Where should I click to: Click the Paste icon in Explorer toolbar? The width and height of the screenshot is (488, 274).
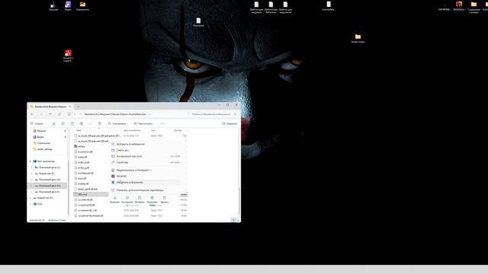[x=72, y=123]
